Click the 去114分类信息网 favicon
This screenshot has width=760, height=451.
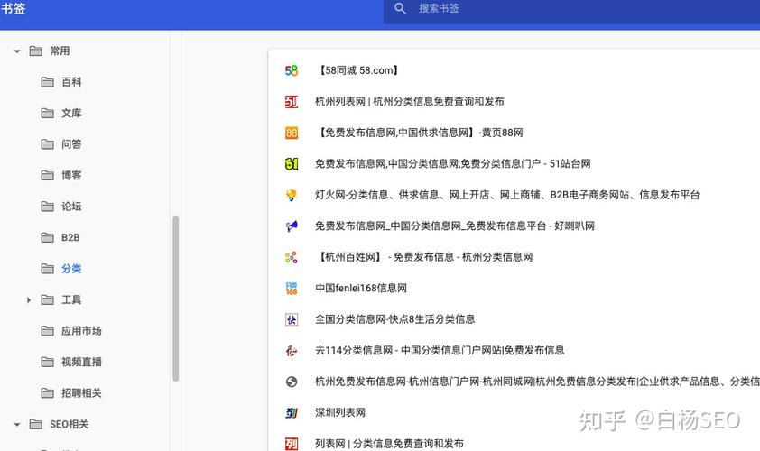coord(292,350)
